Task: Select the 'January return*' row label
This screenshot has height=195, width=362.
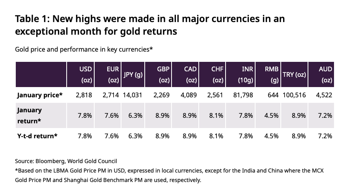Action: (30, 115)
